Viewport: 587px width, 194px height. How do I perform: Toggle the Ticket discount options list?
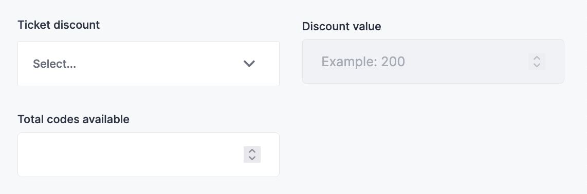click(x=148, y=64)
